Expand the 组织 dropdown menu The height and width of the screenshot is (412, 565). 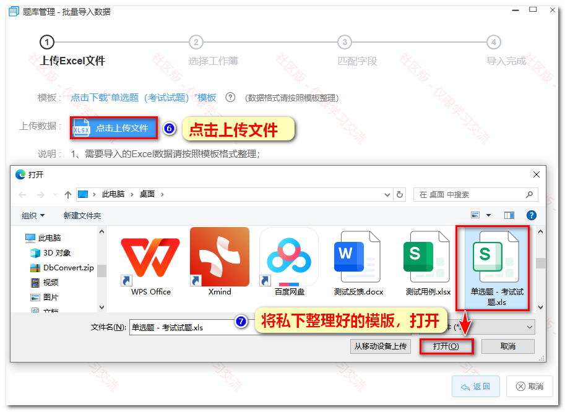coord(33,216)
